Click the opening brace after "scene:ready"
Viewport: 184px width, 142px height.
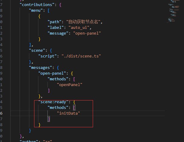tap(74, 102)
